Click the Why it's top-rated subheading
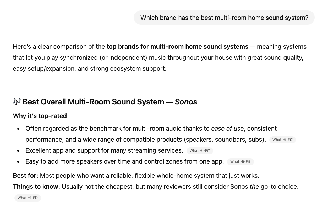This screenshot has height=212, width=317. (x=40, y=116)
